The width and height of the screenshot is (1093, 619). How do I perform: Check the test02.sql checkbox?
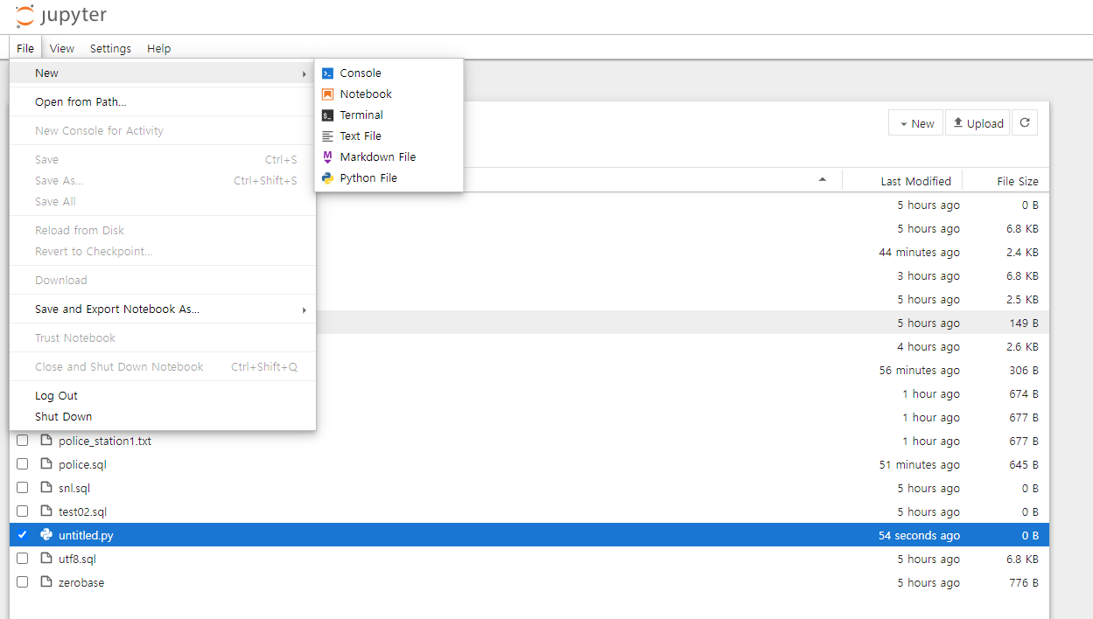23,511
